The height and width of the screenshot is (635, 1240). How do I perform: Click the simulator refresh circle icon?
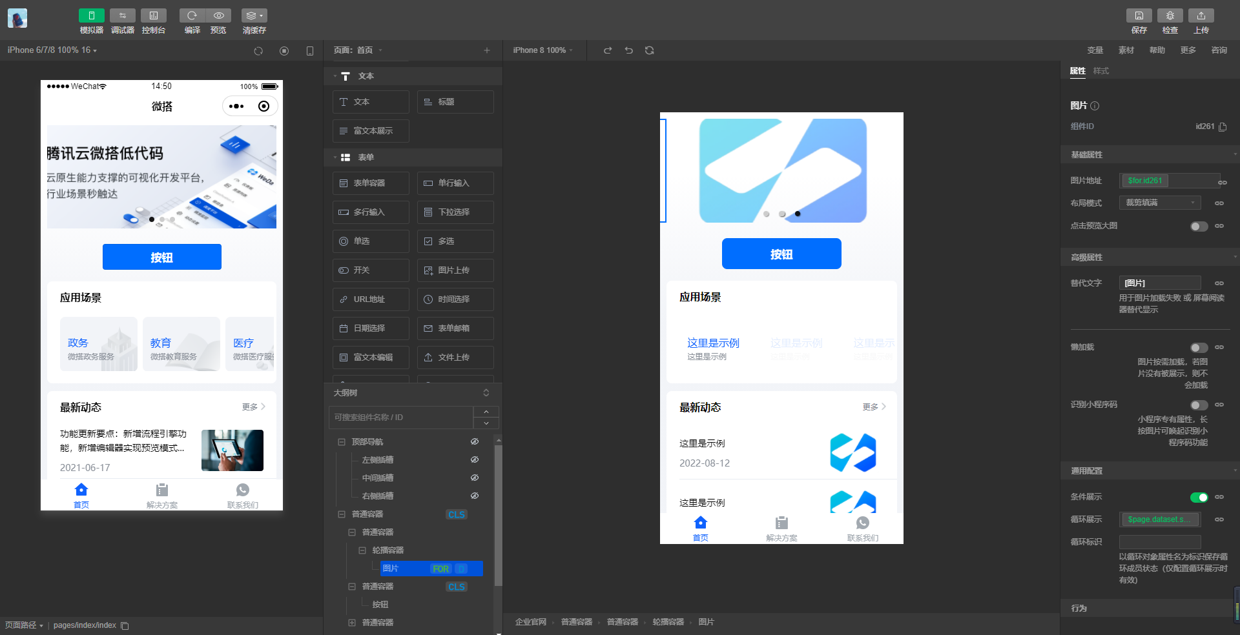[x=258, y=51]
